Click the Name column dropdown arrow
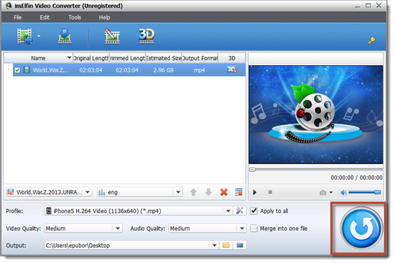 [x=69, y=58]
